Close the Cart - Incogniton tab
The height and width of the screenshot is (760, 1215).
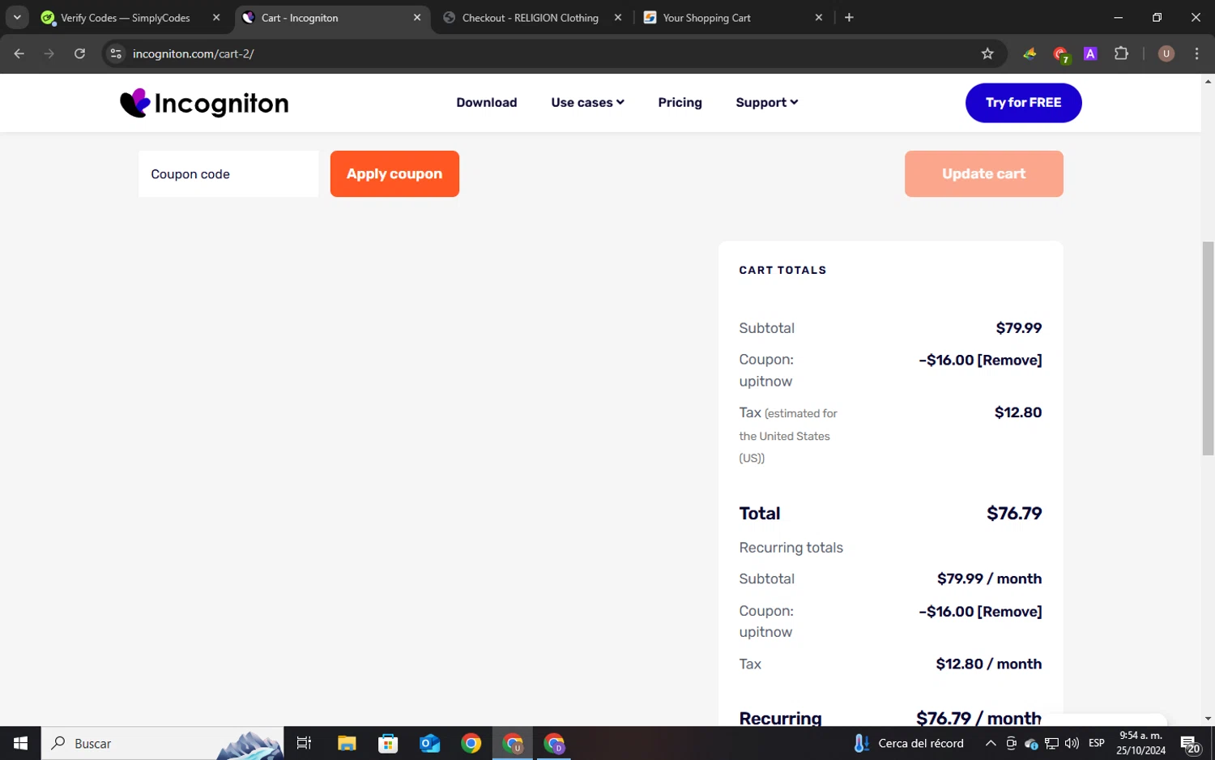pyautogui.click(x=417, y=18)
